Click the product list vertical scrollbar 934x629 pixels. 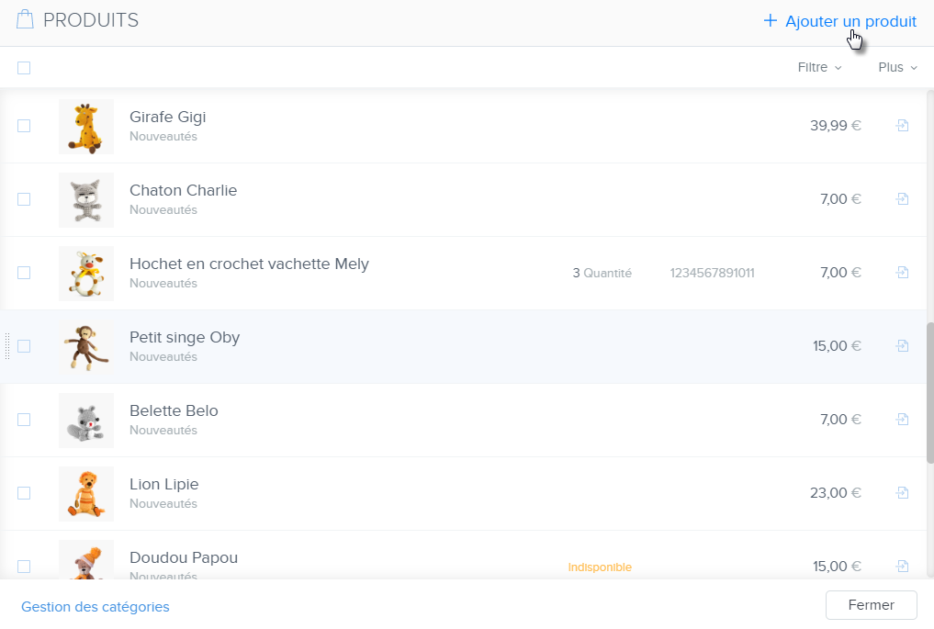(928, 395)
